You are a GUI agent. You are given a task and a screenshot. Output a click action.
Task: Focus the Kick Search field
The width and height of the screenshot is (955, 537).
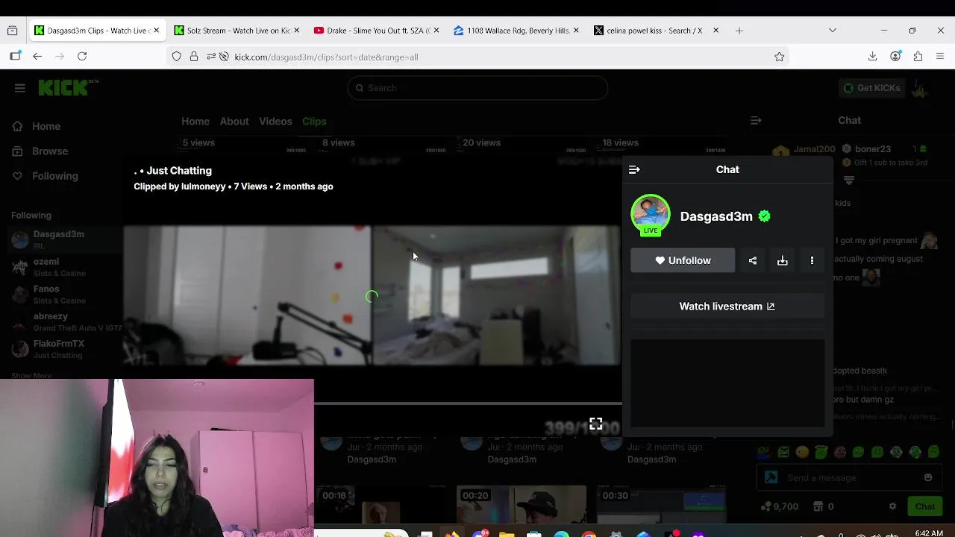[x=477, y=88]
